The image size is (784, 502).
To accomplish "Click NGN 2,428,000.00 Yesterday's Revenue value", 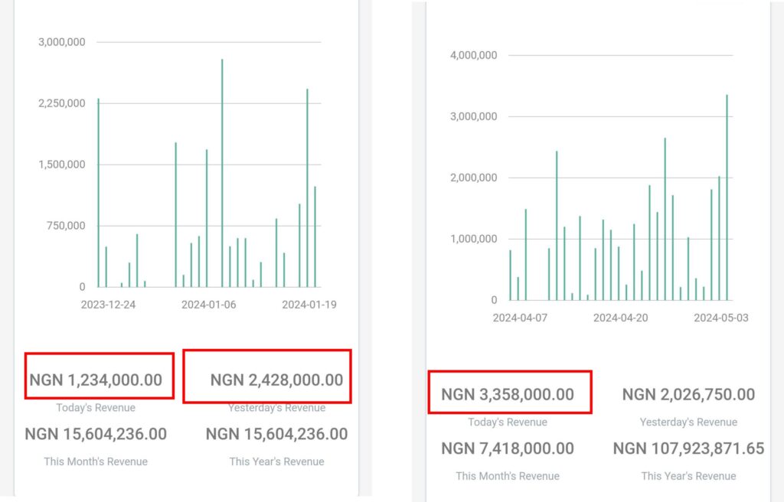I will (x=276, y=380).
